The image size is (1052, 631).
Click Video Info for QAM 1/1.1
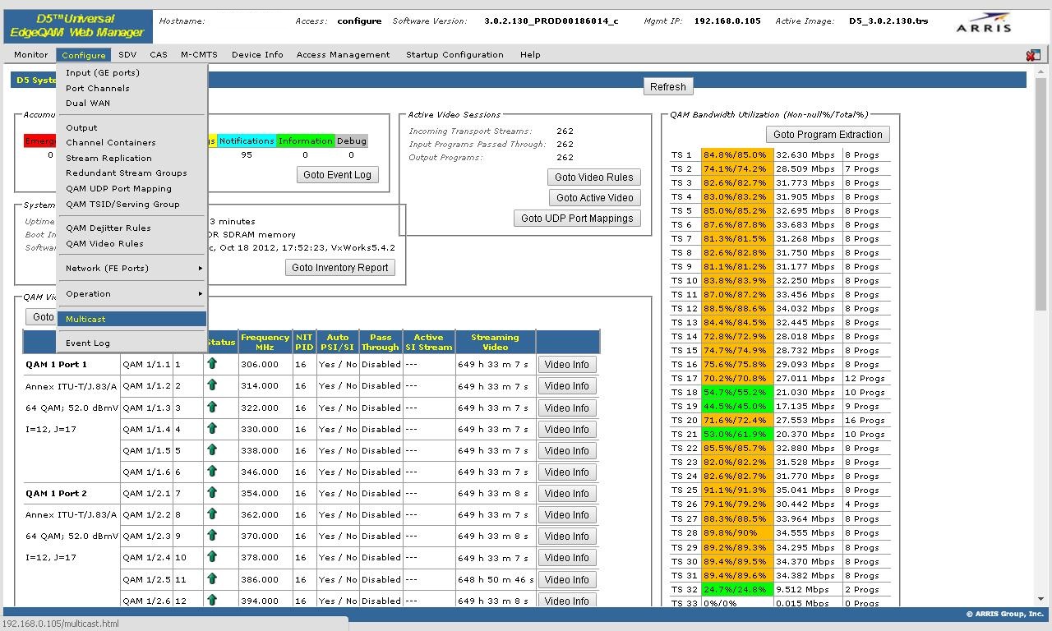567,365
